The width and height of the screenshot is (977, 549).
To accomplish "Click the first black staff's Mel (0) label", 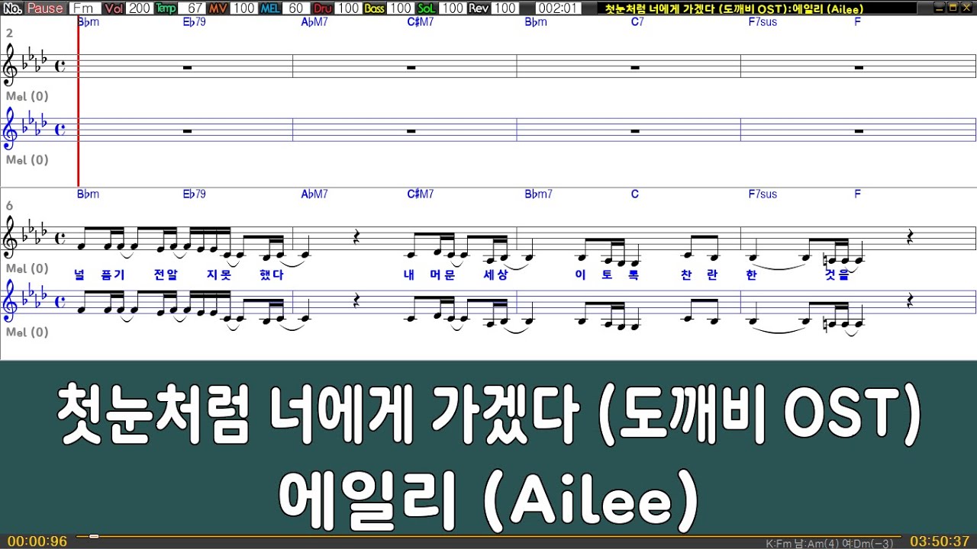I will [27, 96].
